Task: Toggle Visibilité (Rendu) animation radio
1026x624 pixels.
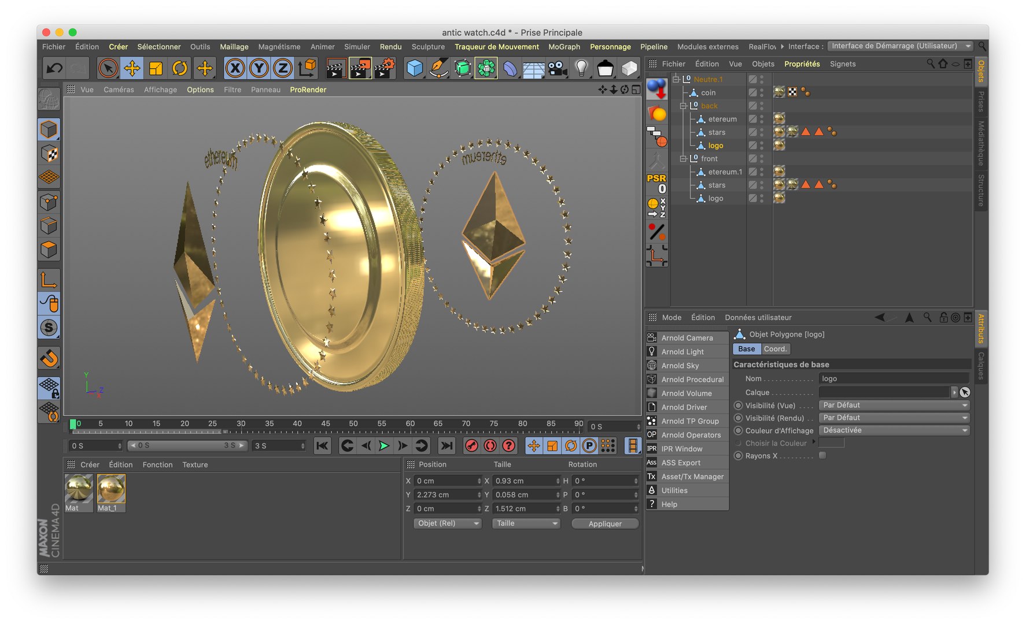Action: click(738, 418)
